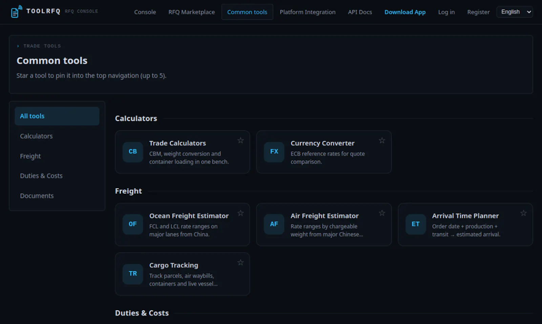
Task: Filter by Freight in sidebar
Action: (57, 156)
